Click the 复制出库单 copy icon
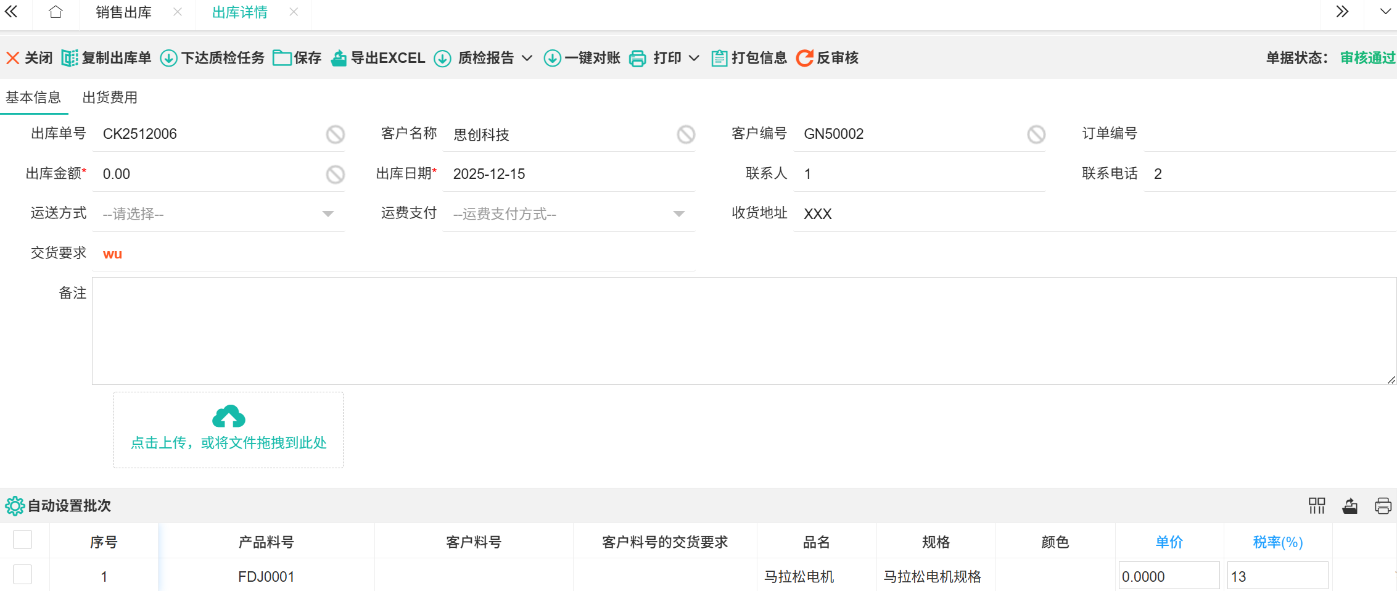 [x=70, y=58]
